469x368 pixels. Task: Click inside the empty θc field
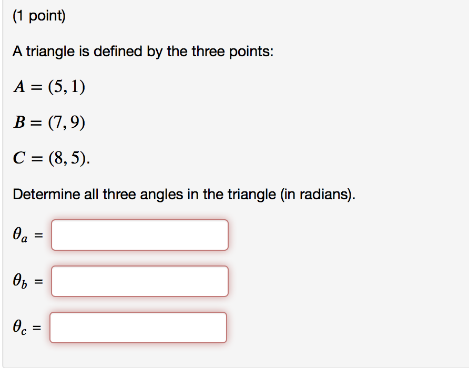[138, 327]
